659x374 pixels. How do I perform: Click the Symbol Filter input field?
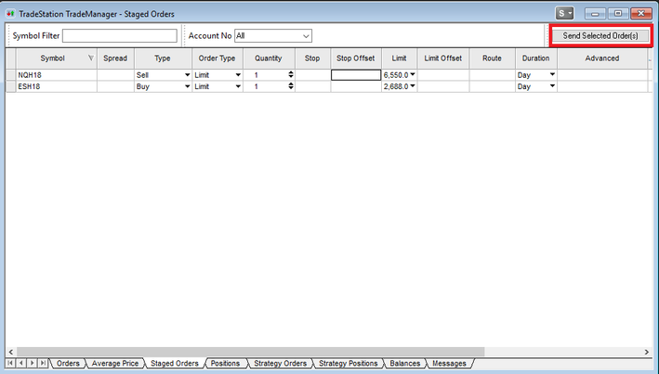[120, 35]
